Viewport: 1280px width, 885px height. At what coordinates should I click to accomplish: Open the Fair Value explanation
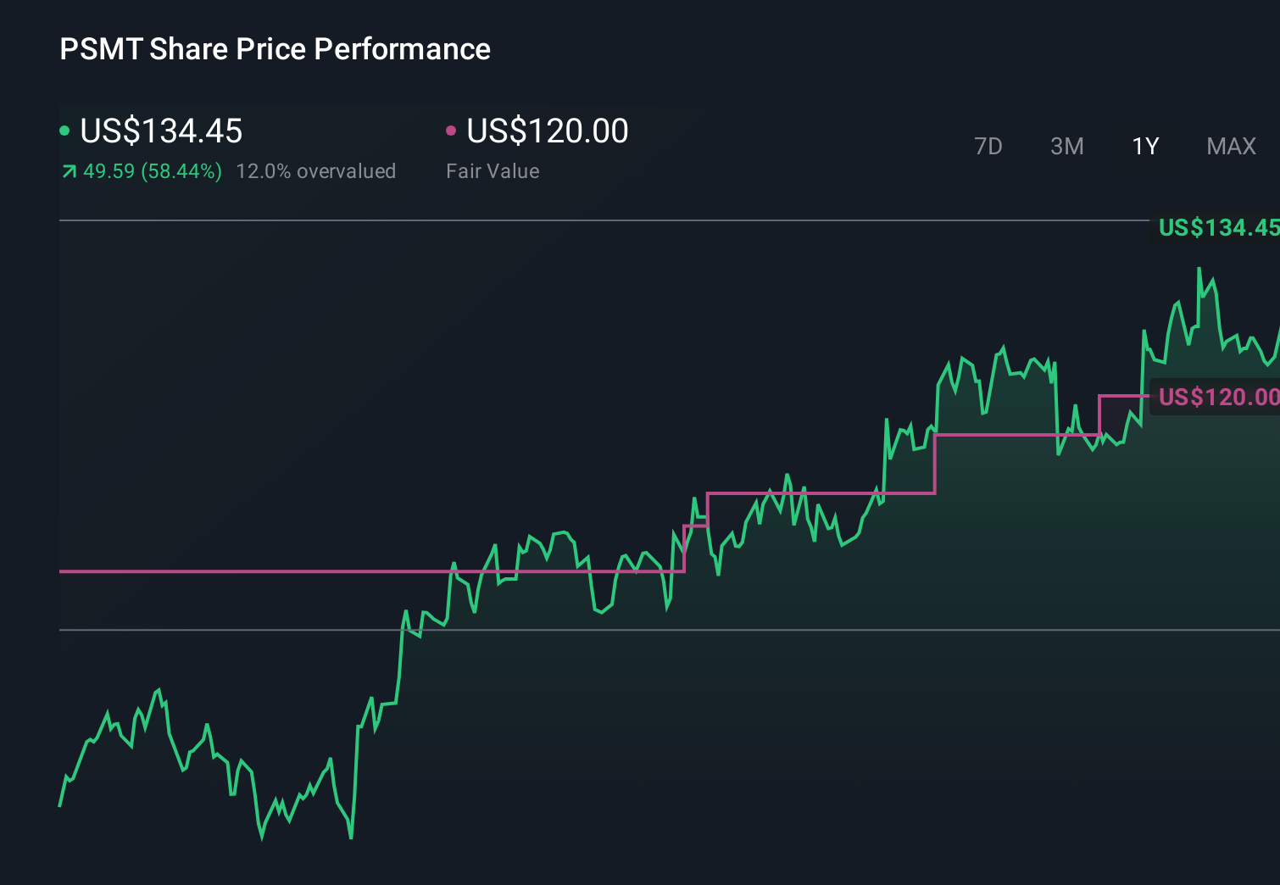(x=493, y=170)
